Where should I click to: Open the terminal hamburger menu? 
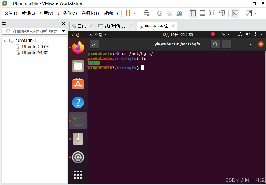(x=226, y=44)
